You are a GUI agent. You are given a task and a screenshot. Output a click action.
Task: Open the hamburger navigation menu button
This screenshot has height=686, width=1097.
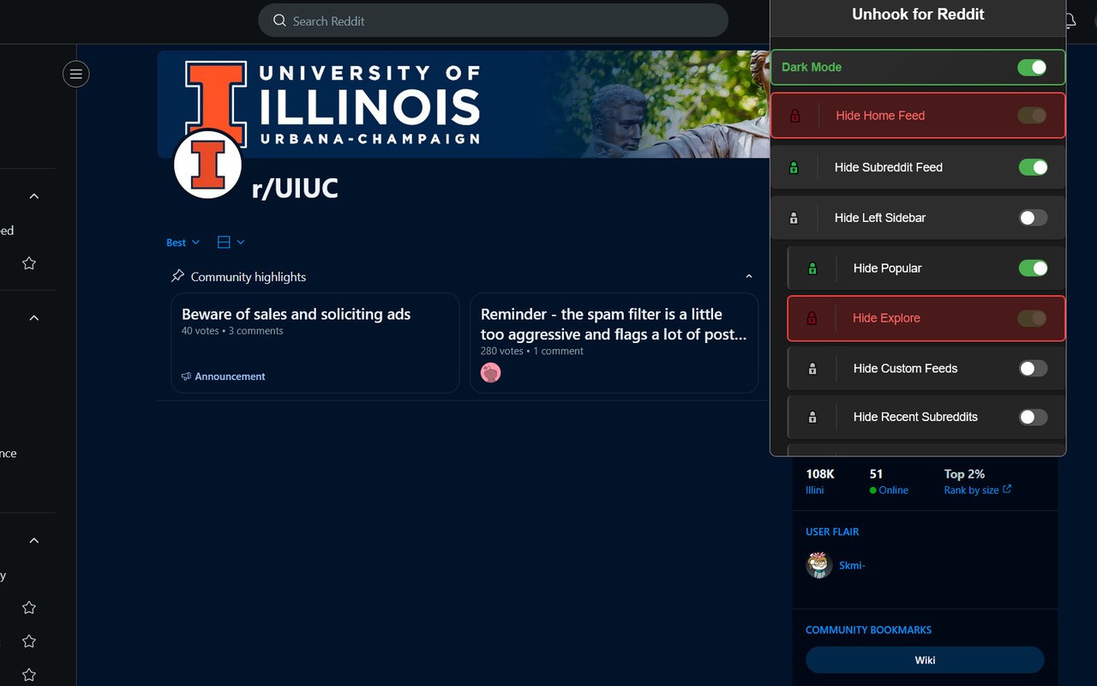coord(75,75)
